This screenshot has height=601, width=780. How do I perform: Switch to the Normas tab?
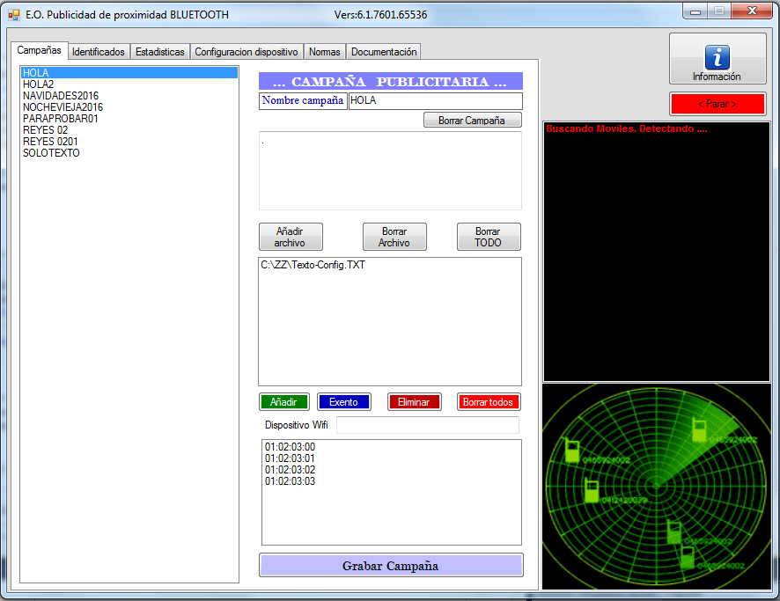pos(324,52)
